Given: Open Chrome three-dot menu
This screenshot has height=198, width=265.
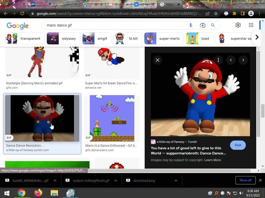Looking at the screenshot, I should click(259, 13).
